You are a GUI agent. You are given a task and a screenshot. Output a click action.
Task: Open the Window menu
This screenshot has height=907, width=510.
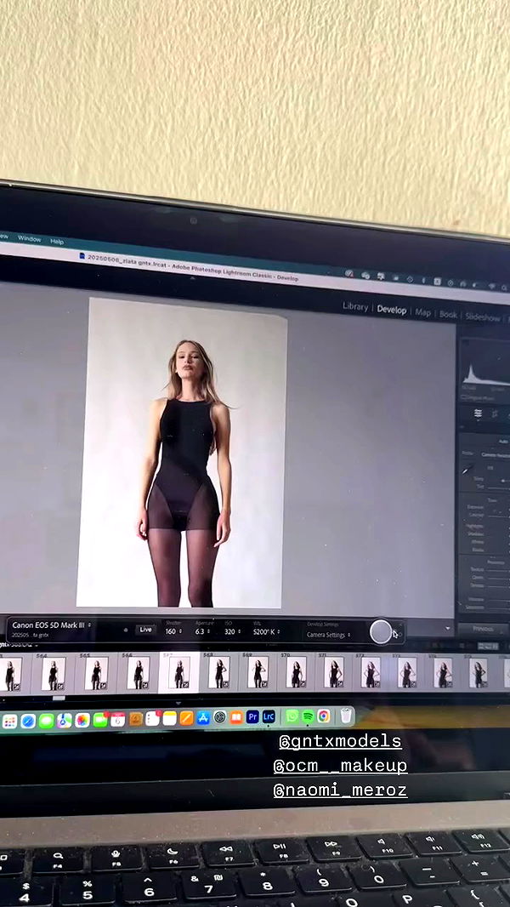[29, 238]
